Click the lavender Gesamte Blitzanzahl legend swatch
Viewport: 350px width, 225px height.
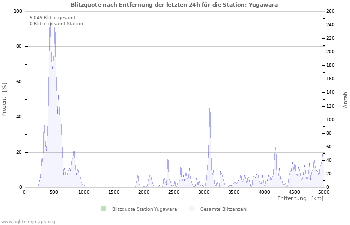click(191, 209)
